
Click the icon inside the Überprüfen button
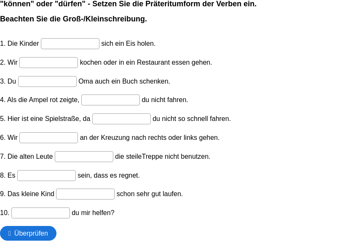pos(10,233)
